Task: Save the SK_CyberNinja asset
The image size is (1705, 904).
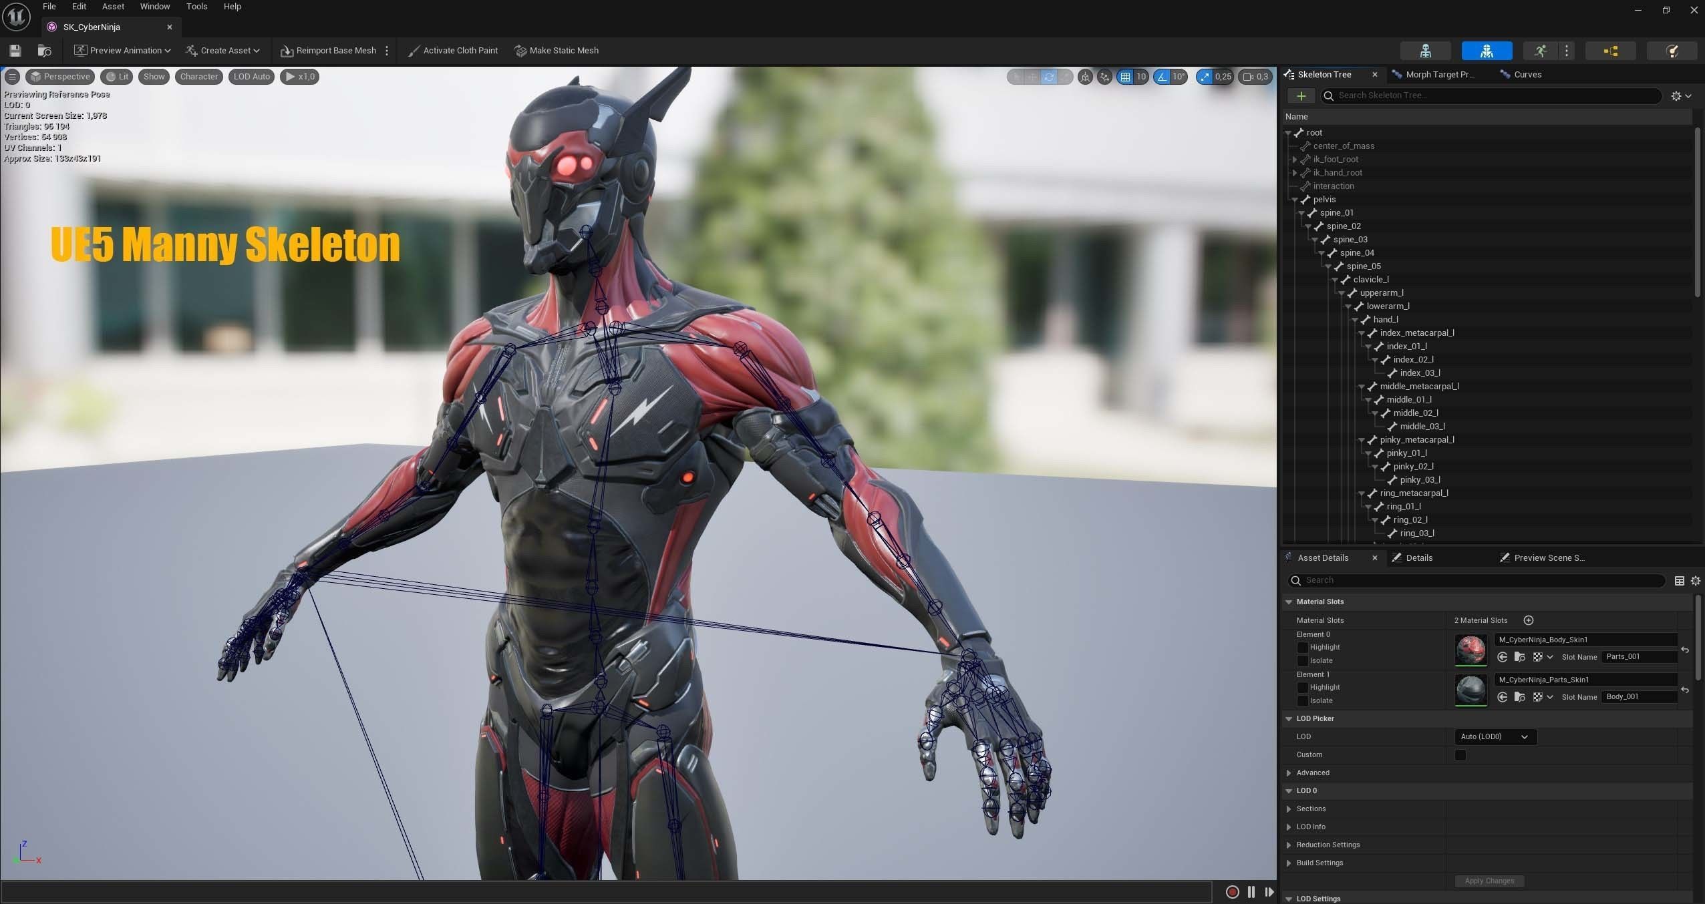Action: point(15,51)
